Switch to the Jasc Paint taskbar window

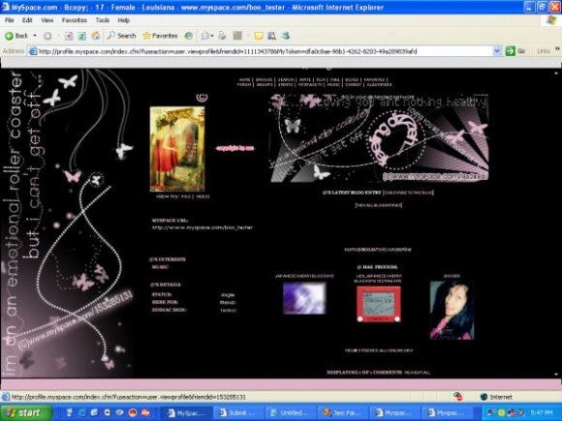342,413
